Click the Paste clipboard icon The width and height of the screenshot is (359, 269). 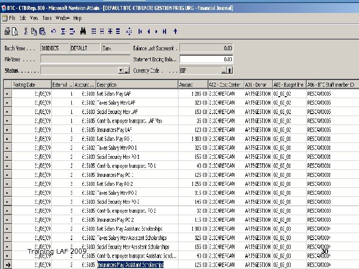(x=42, y=31)
